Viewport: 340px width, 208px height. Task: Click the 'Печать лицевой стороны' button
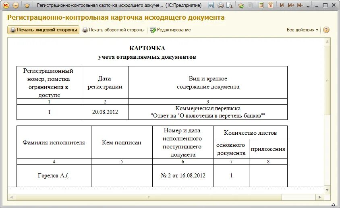click(44, 30)
